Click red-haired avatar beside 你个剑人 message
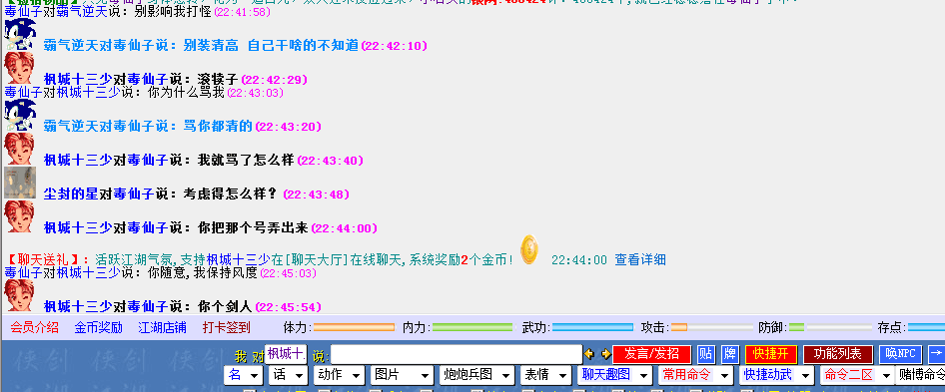 (19, 295)
